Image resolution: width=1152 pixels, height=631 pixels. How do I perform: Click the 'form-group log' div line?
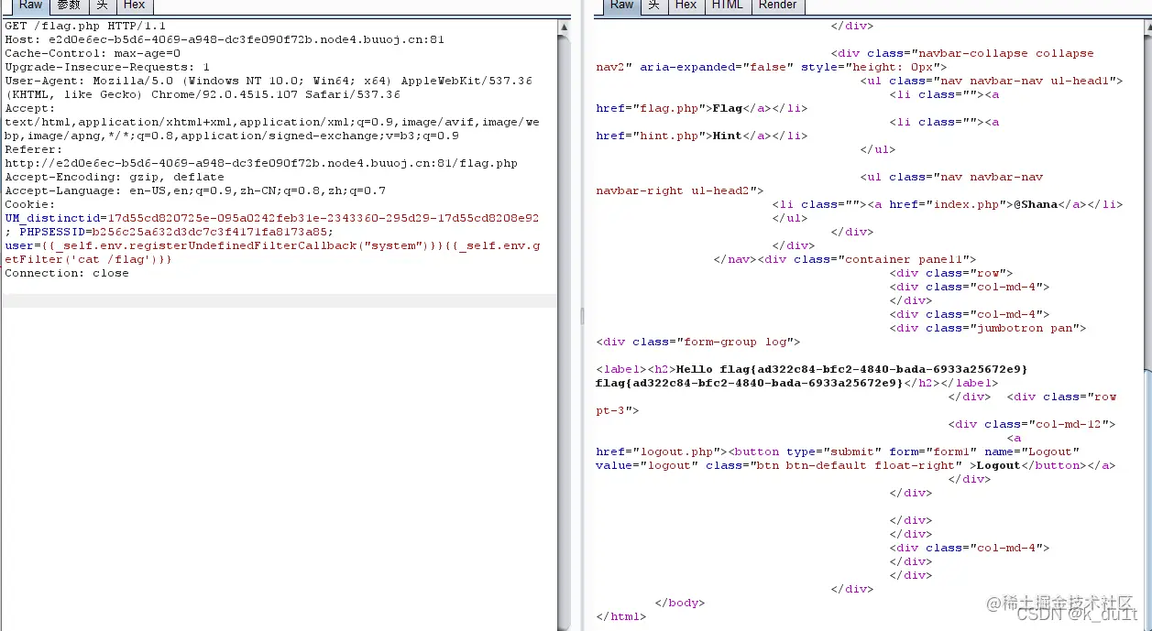click(x=698, y=343)
